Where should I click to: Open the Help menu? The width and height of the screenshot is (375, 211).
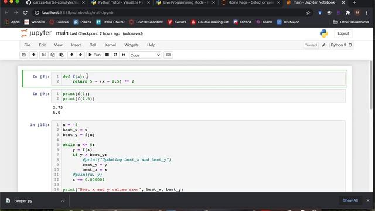coord(151,45)
